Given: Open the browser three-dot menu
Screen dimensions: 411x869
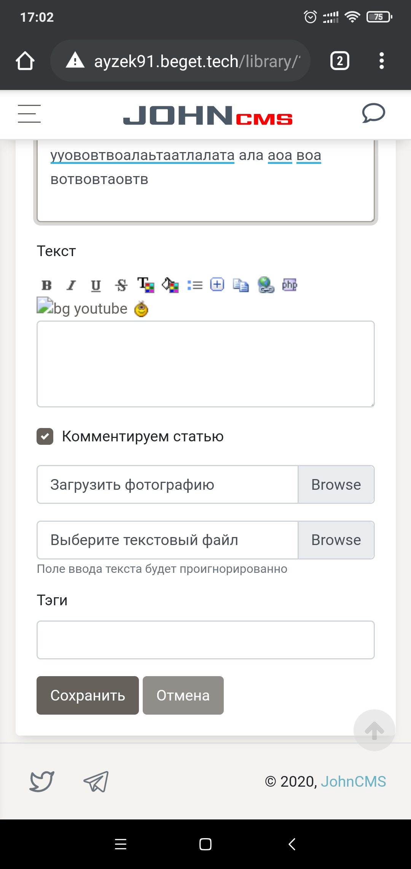Looking at the screenshot, I should coord(381,61).
